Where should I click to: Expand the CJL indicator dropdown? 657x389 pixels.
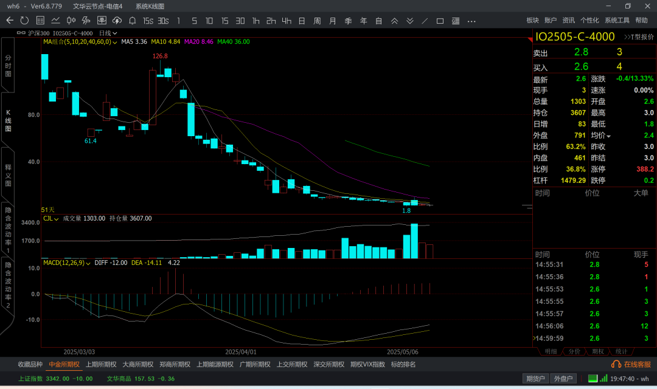(56, 218)
